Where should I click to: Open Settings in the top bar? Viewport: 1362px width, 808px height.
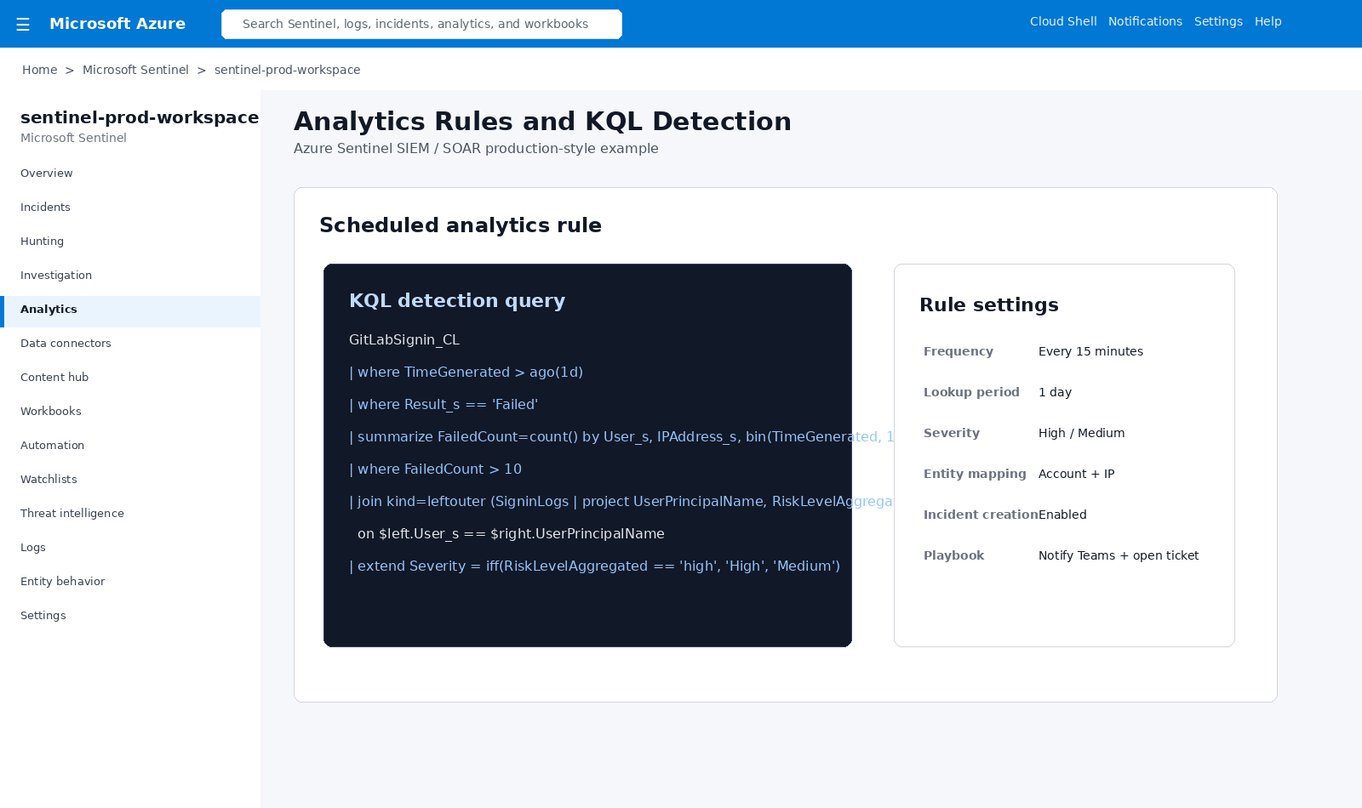[1218, 21]
